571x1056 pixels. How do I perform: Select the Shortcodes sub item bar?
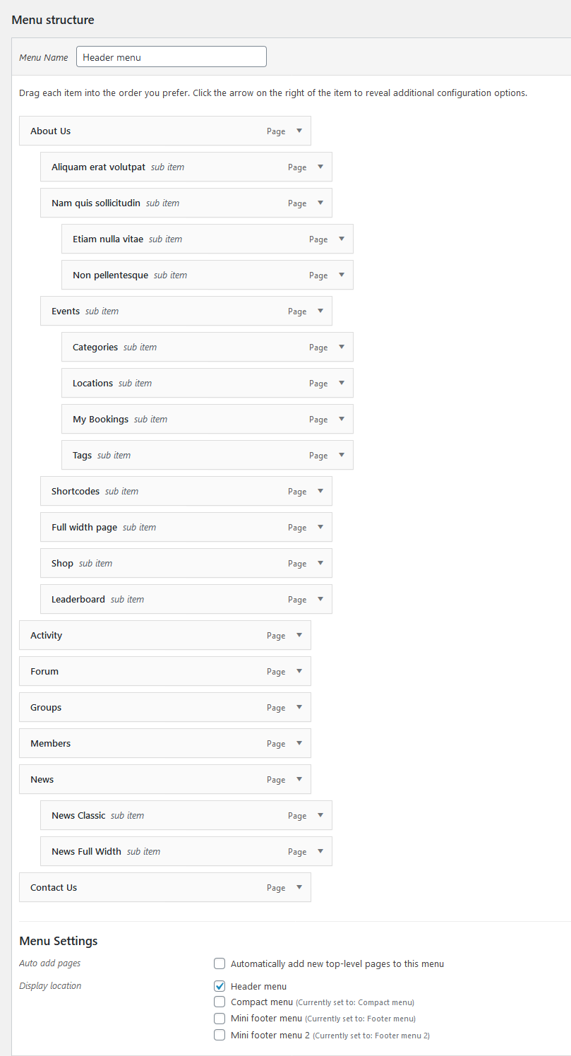(186, 491)
